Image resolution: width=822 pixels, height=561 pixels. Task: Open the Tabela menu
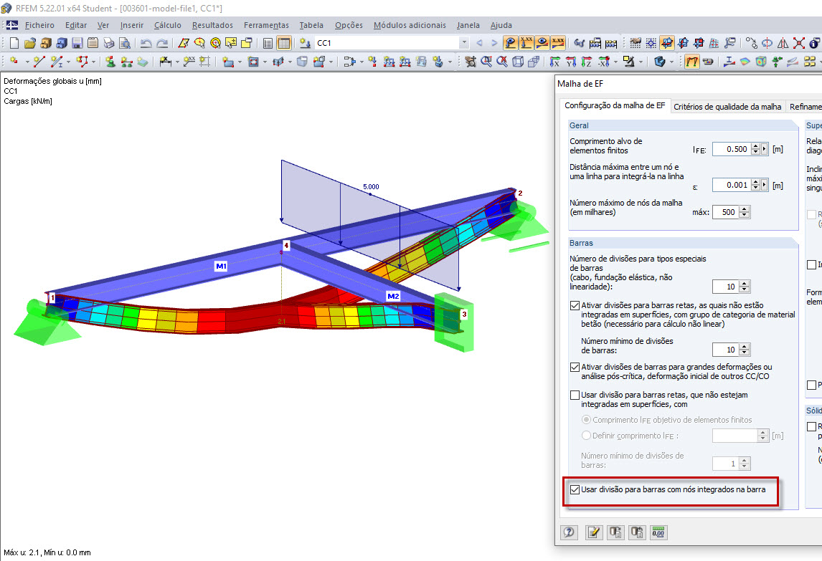(311, 25)
